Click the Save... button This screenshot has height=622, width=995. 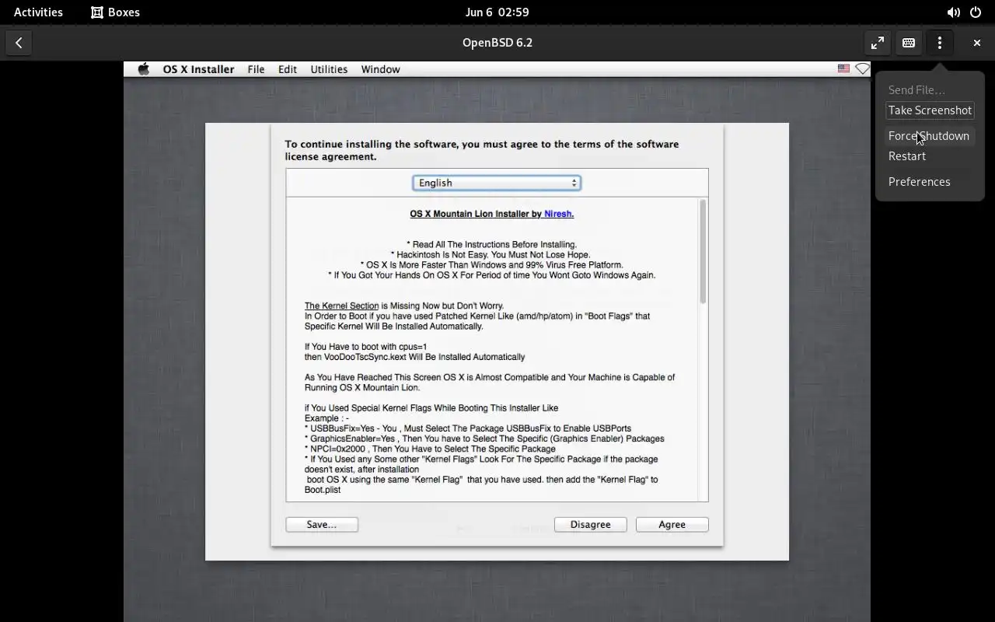point(322,525)
